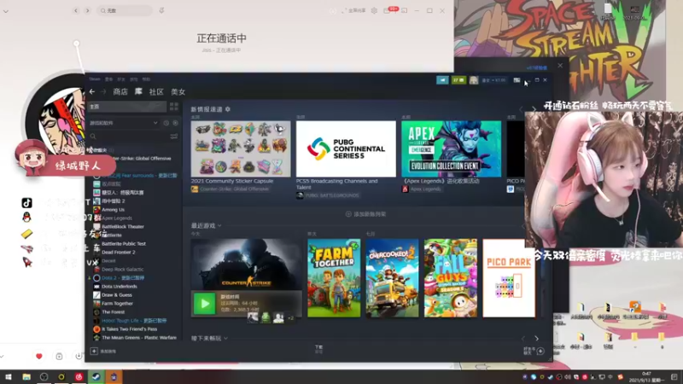This screenshot has width=683, height=384.
Task: Open the PUBG Continental Series 5 news card
Action: coord(346,148)
